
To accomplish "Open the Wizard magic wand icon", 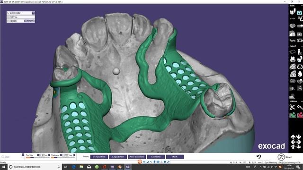I will tap(281, 157).
